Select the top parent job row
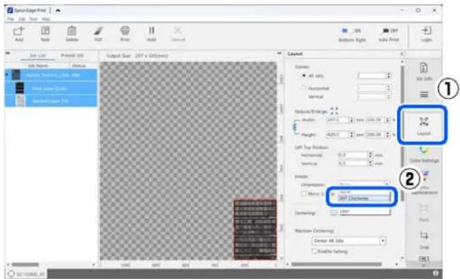Screen dimensions: 460x279 coord(51,75)
